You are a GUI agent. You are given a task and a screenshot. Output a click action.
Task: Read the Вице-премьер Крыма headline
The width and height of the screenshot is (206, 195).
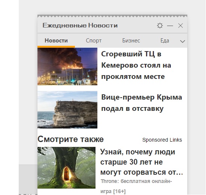point(142,103)
